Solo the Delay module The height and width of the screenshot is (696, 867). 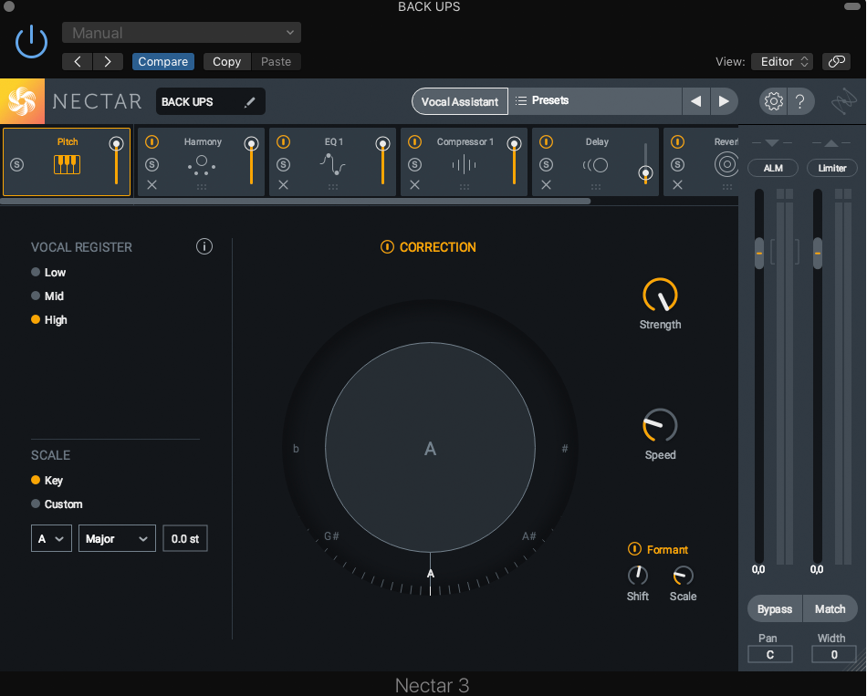[547, 164]
